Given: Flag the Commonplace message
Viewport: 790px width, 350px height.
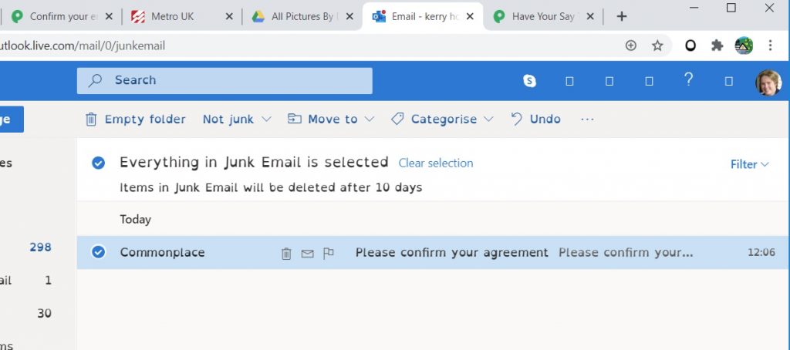Looking at the screenshot, I should coord(329,253).
